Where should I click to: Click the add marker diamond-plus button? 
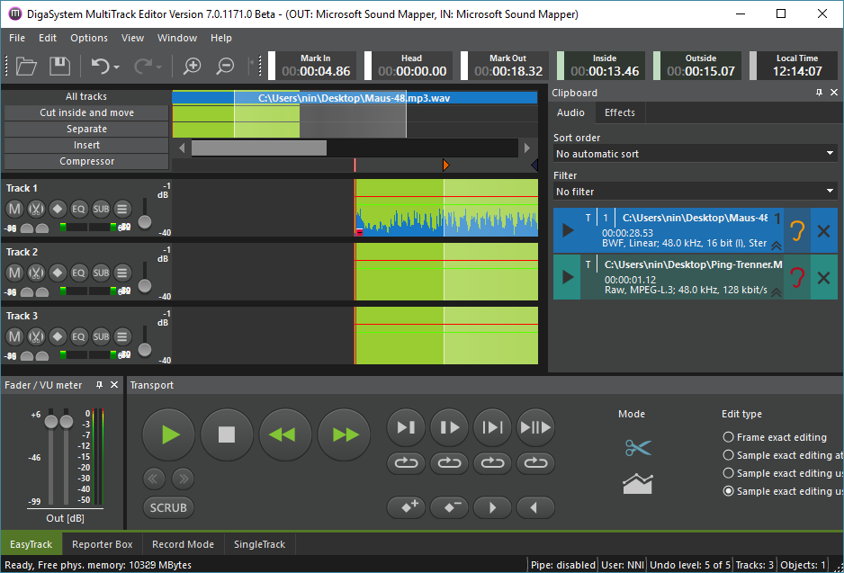pos(406,507)
